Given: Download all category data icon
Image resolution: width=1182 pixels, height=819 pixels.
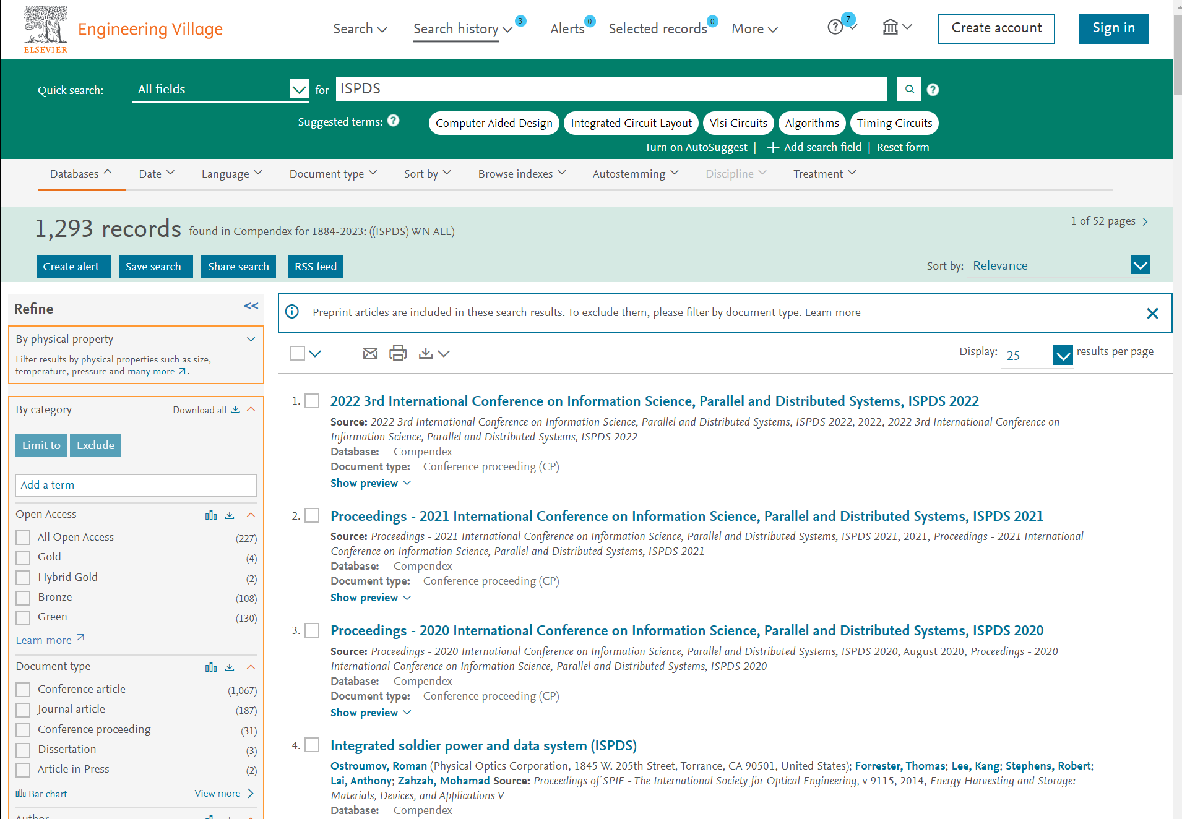Looking at the screenshot, I should (x=235, y=409).
